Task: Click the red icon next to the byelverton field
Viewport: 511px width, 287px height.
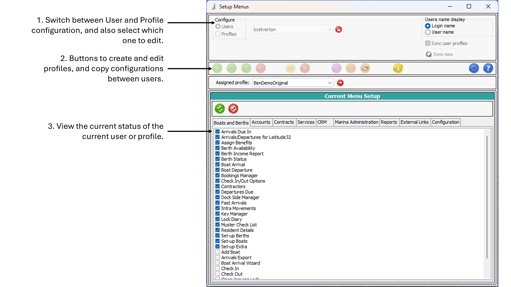Action: 339,30
